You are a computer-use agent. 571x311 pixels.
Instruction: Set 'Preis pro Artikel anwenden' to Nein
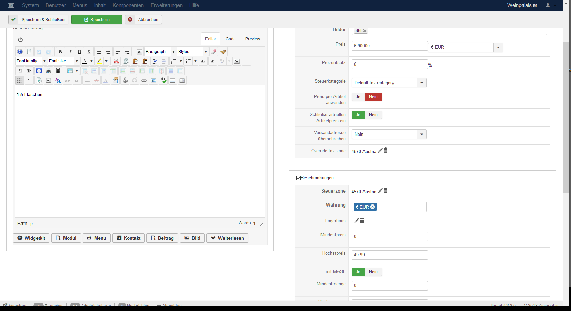click(373, 97)
